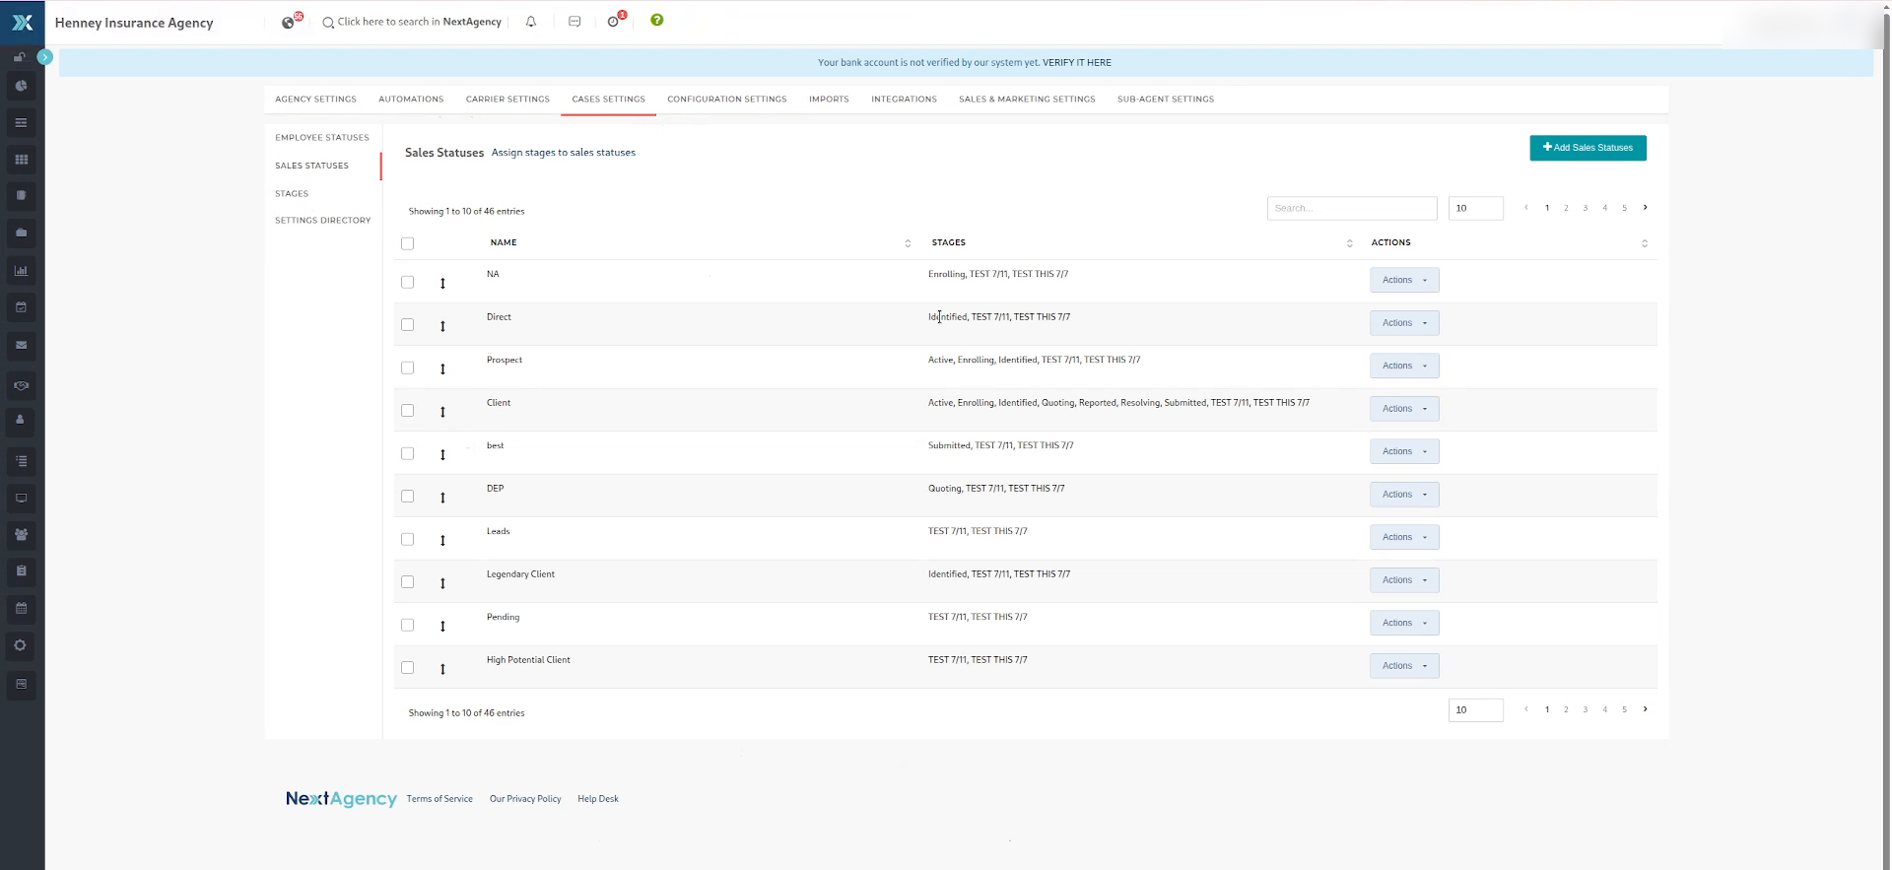The width and height of the screenshot is (1892, 870).
Task: Open the gear settings sidebar icon
Action: [21, 645]
